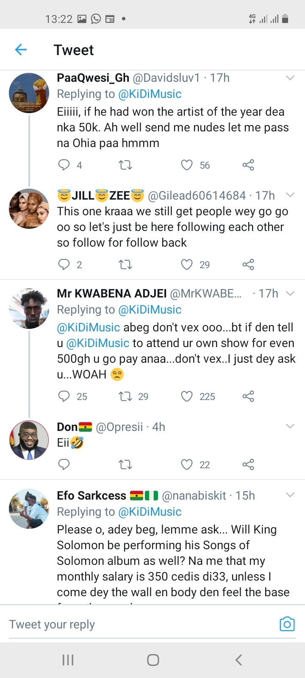Go back using the blue arrow

pyautogui.click(x=21, y=50)
